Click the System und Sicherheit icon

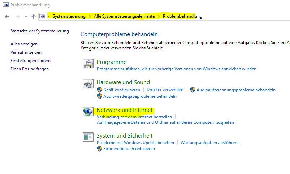(x=88, y=137)
